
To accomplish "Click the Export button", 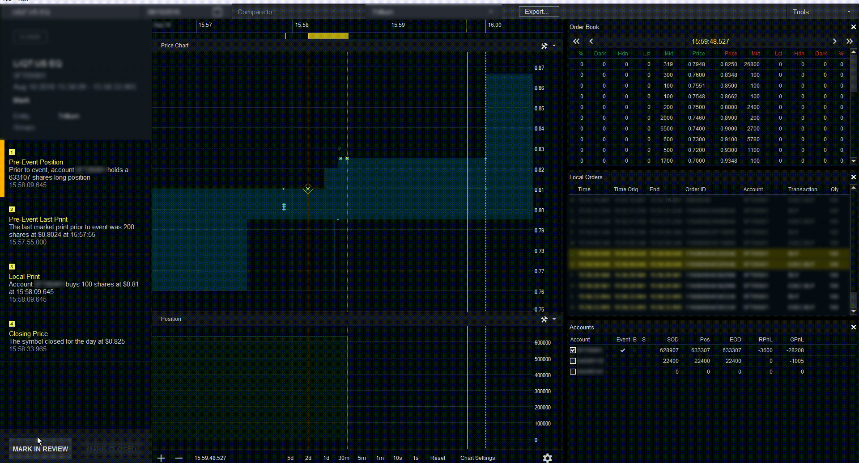I will click(539, 12).
